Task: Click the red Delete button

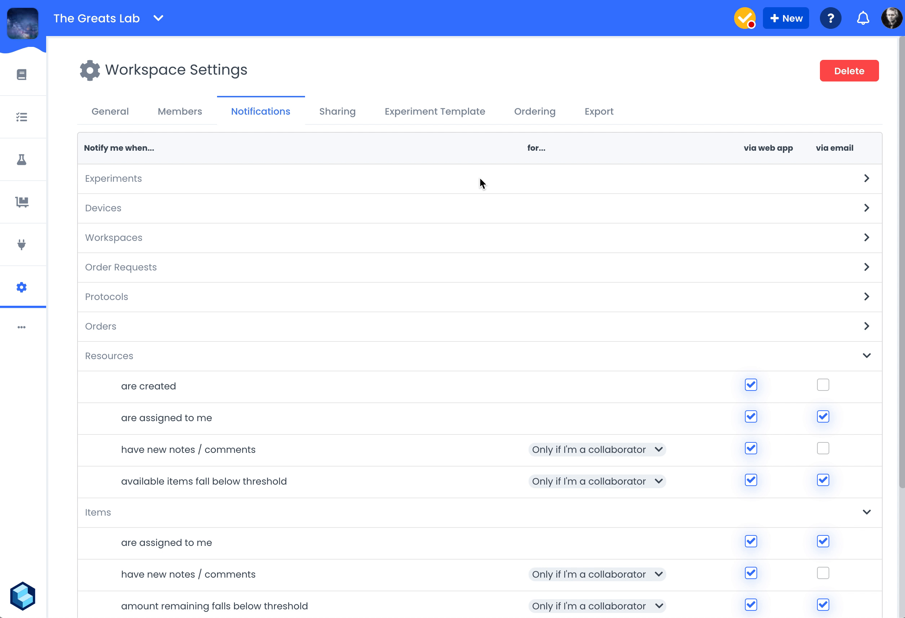Action: (849, 71)
